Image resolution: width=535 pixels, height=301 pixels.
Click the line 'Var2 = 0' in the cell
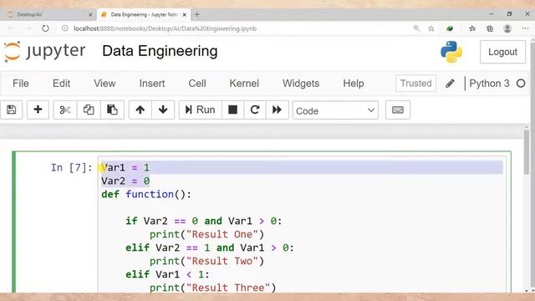(125, 181)
